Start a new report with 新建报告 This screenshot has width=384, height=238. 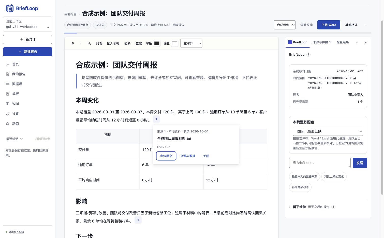click(x=27, y=52)
